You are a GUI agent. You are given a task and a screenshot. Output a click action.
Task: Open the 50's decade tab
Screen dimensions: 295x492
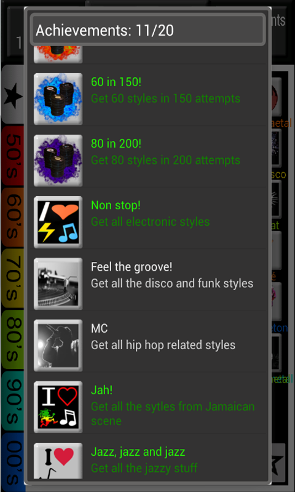12,156
